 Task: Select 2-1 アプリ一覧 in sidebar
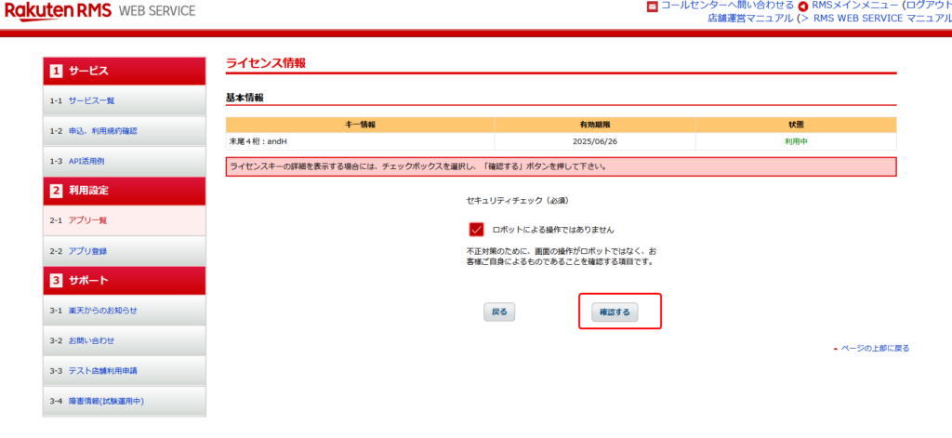pyautogui.click(x=88, y=220)
